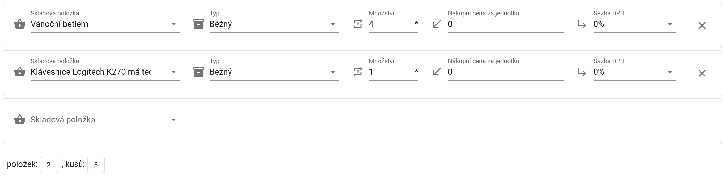This screenshot has width=723, height=176.
Task: Click the kusů total box
Action: [x=96, y=165]
